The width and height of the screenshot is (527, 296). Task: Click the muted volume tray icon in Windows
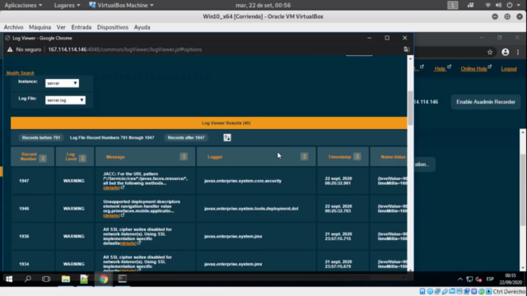[478, 280]
